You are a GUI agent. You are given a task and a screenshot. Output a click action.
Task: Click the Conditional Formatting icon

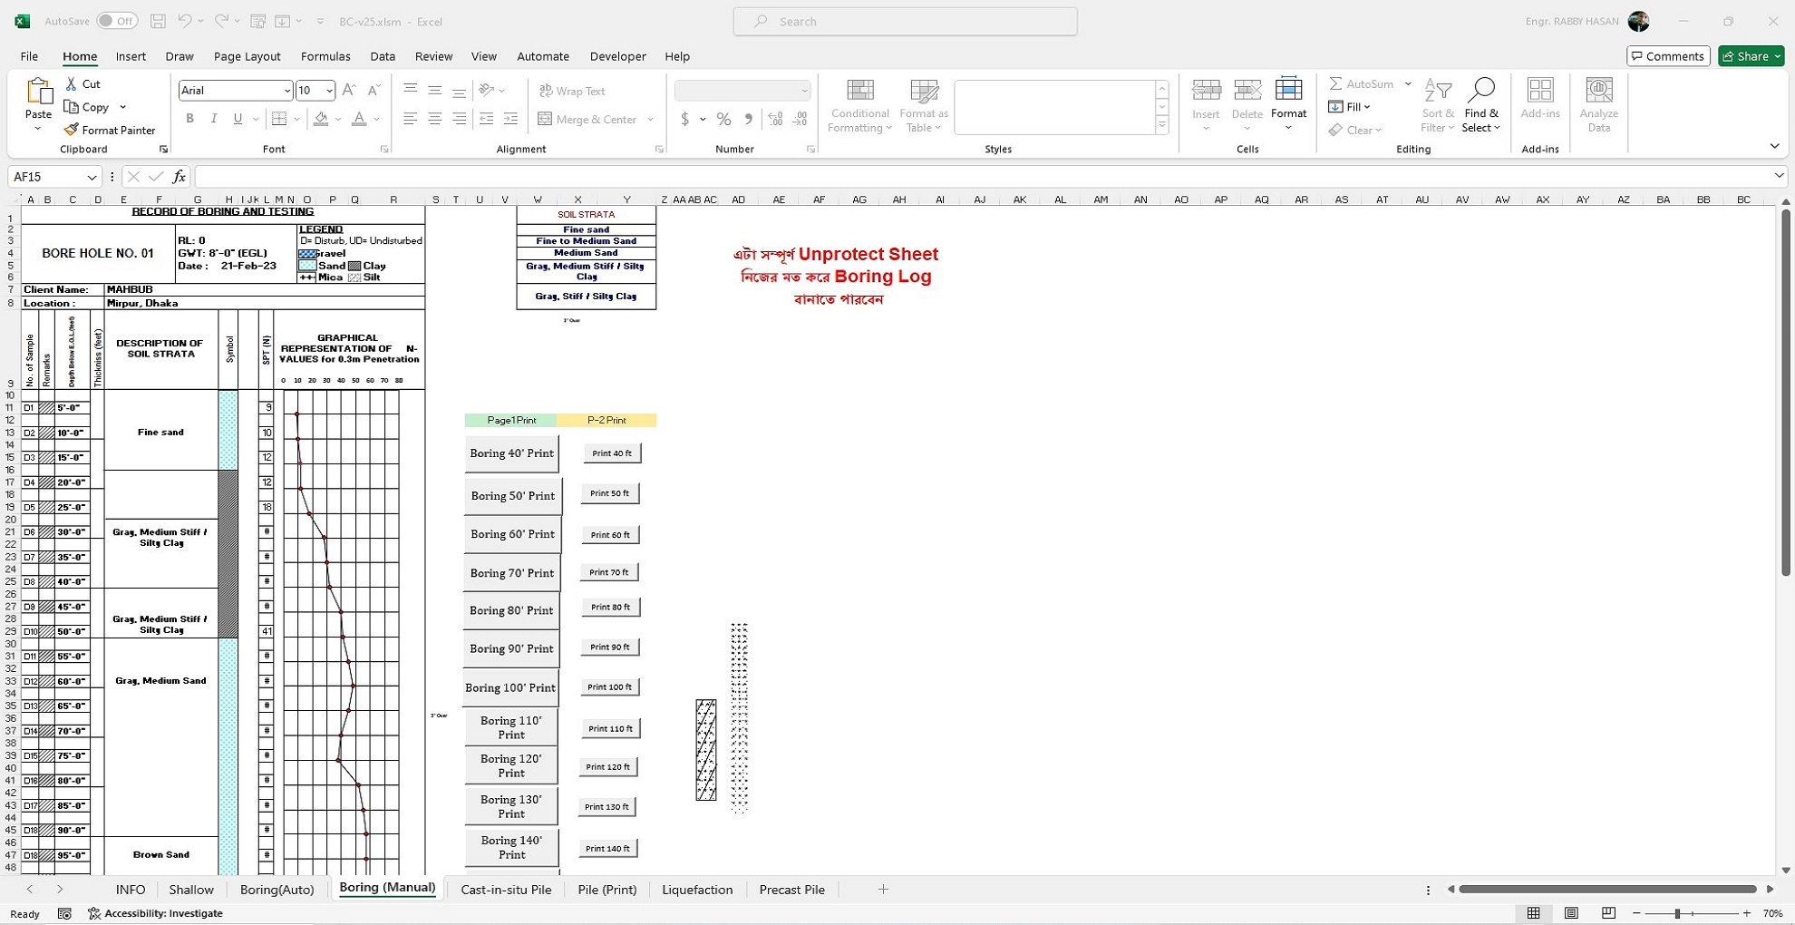[859, 91]
